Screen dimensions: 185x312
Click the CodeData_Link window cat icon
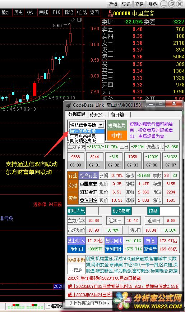coord(68,105)
